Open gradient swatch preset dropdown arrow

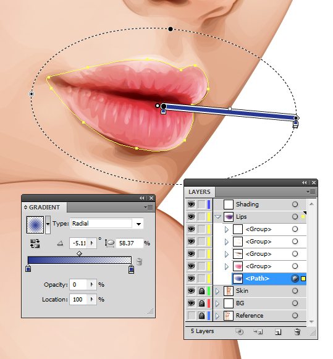click(x=48, y=224)
